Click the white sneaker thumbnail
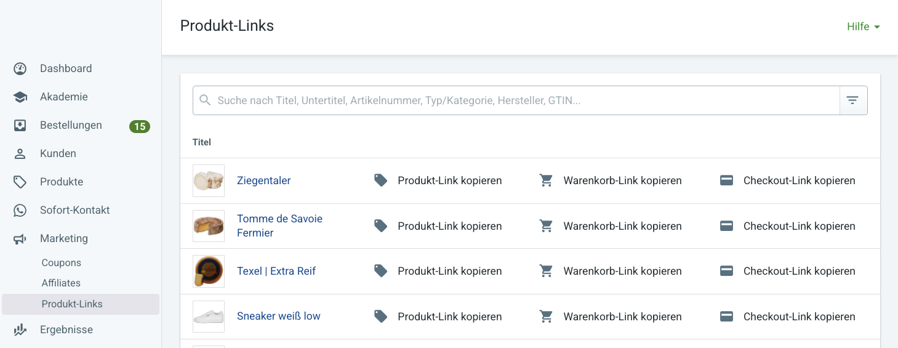The image size is (898, 348). [x=209, y=317]
